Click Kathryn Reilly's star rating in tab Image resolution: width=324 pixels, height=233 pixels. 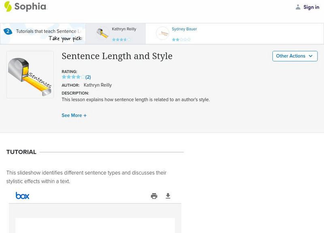122,40
